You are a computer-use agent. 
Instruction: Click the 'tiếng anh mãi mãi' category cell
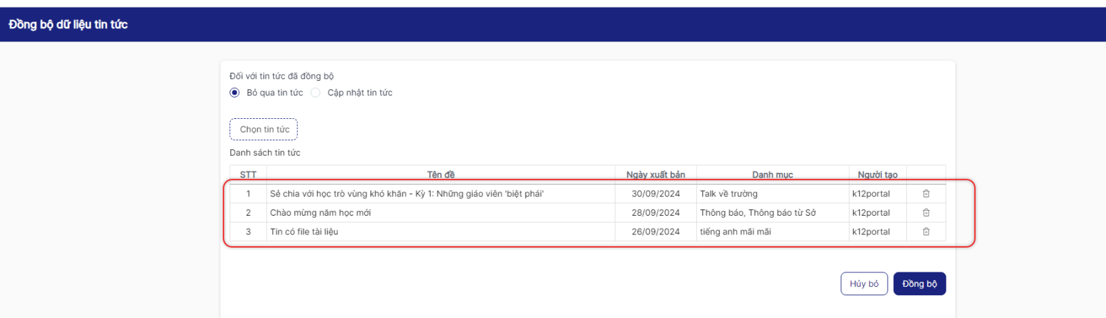tap(735, 232)
